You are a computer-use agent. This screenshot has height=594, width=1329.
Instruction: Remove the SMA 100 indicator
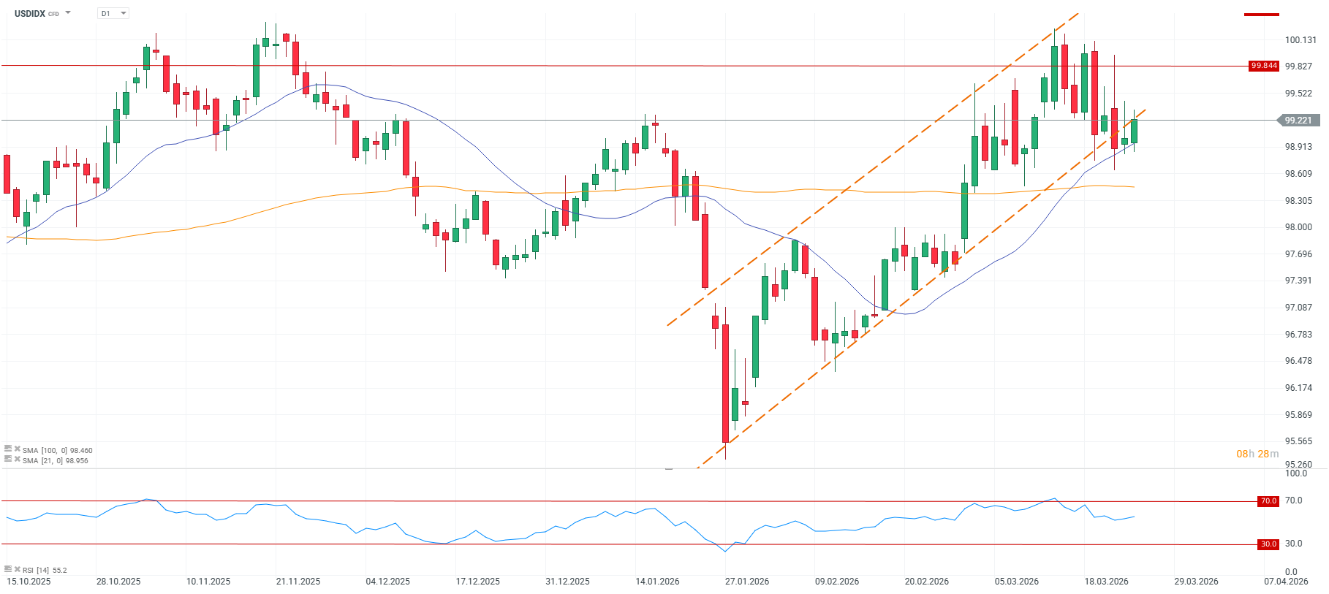point(17,449)
